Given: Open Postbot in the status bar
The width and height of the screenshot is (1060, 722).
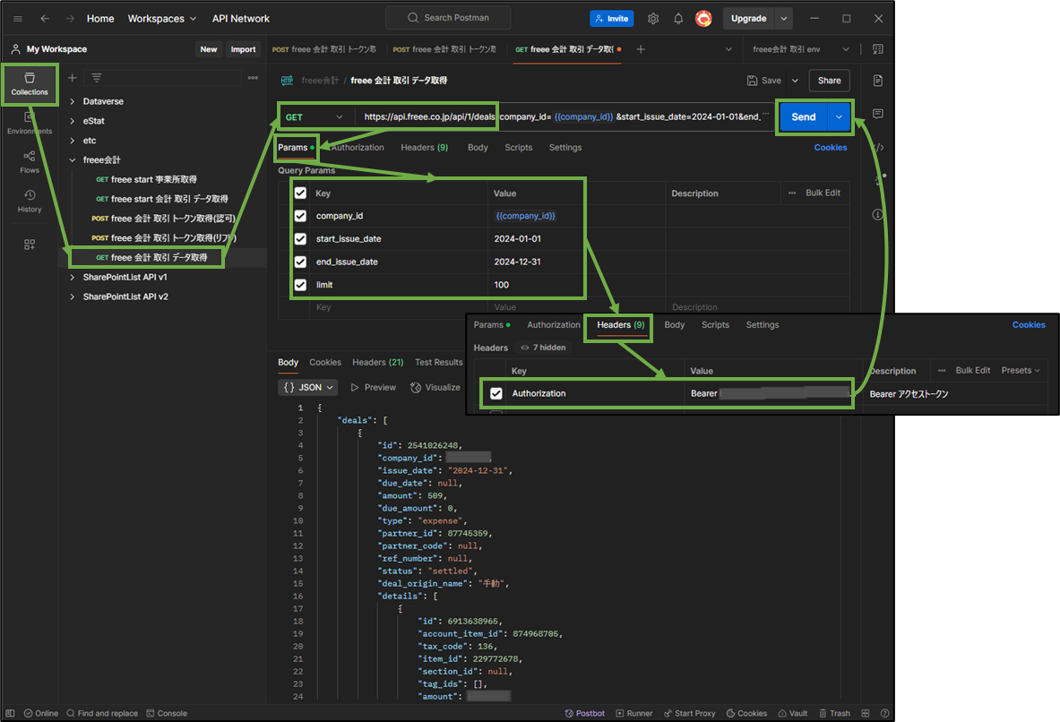Looking at the screenshot, I should click(x=585, y=713).
